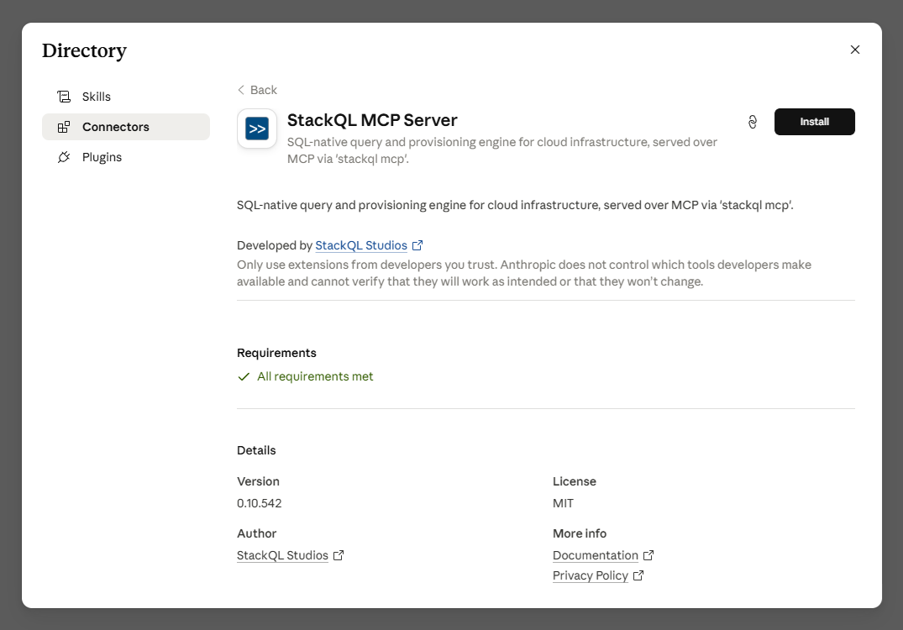This screenshot has height=630, width=903.
Task: Click the 'Only use extensions from developers' warning text
Action: [524, 273]
